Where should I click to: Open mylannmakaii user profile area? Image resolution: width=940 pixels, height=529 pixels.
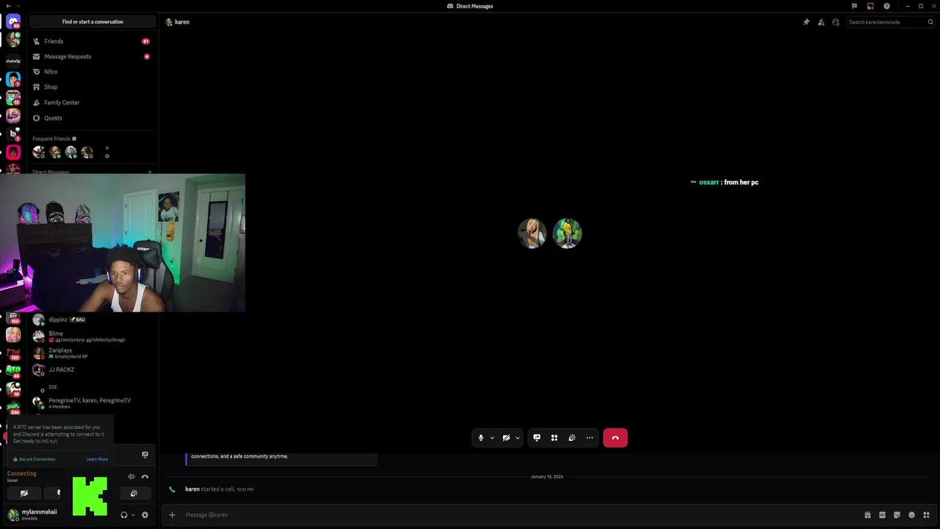pyautogui.click(x=33, y=514)
